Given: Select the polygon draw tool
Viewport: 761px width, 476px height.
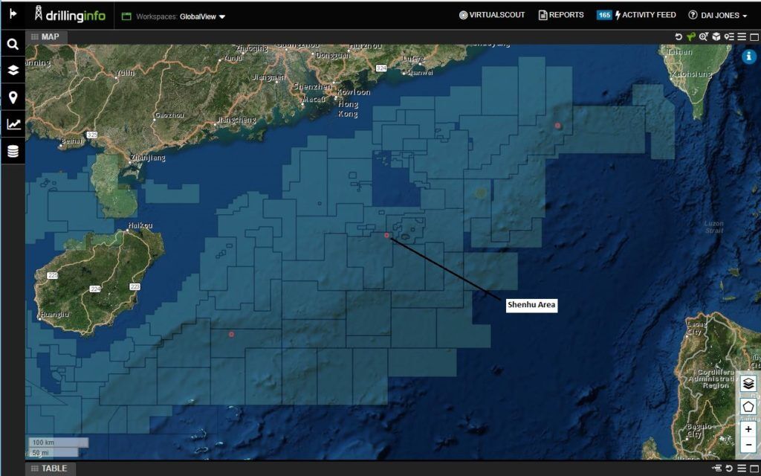Looking at the screenshot, I should 748,407.
